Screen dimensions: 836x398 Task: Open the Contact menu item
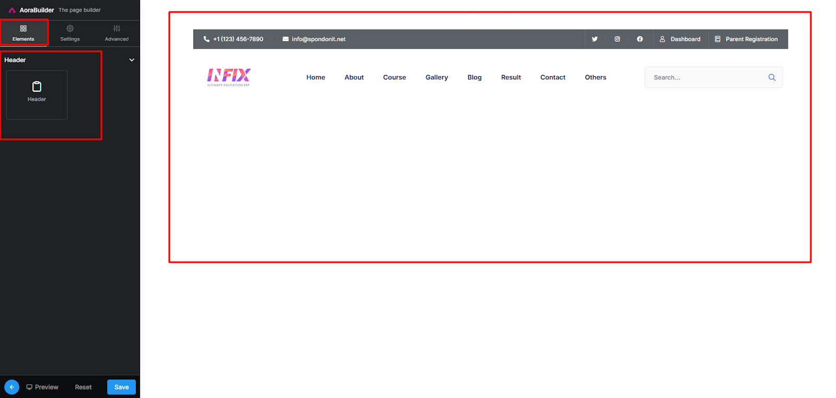tap(553, 77)
